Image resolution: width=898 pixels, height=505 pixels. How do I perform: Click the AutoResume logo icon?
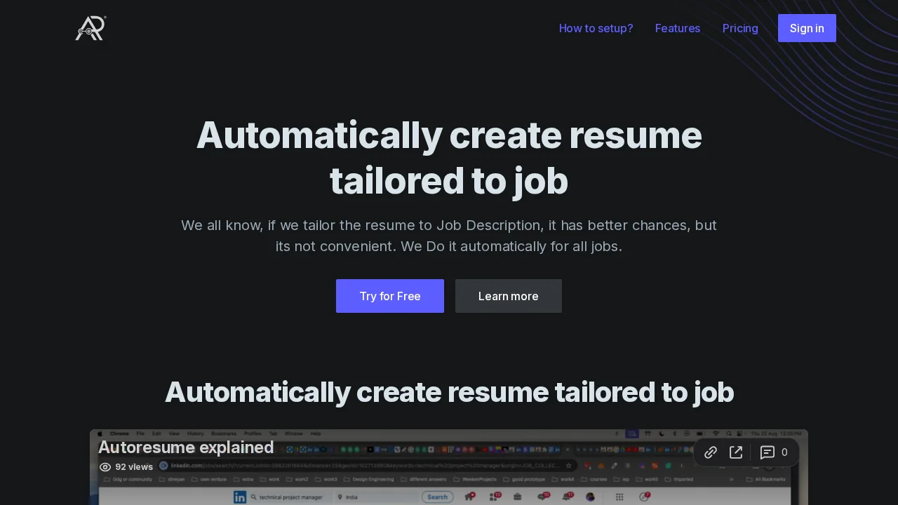click(x=90, y=28)
